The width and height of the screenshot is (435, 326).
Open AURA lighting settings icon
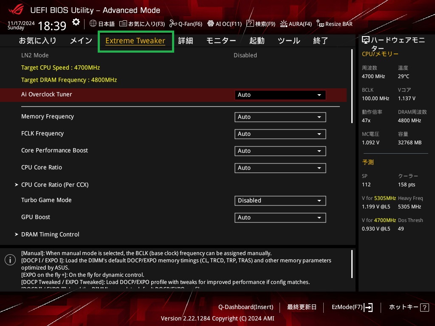[x=283, y=24]
